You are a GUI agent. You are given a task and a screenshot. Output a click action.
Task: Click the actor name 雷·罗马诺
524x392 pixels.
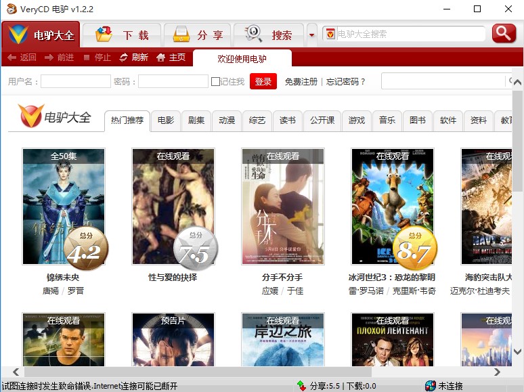366,290
